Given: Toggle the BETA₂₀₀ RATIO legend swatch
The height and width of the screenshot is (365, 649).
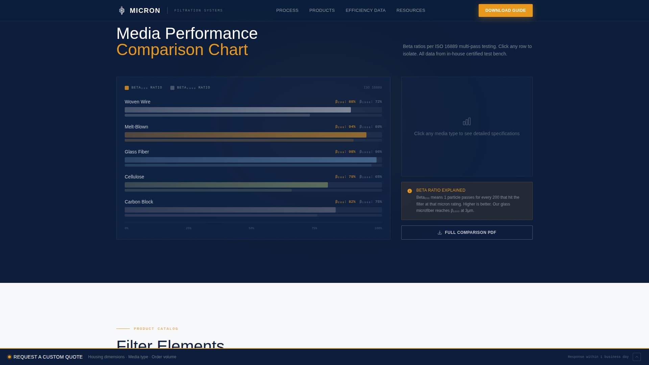Looking at the screenshot, I should 127,88.
